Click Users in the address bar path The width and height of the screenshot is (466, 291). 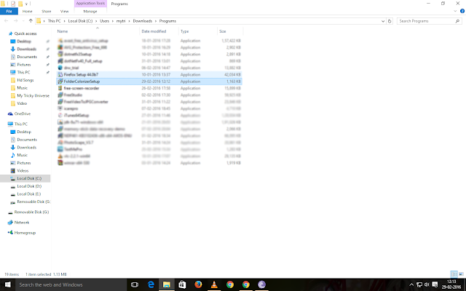(104, 21)
